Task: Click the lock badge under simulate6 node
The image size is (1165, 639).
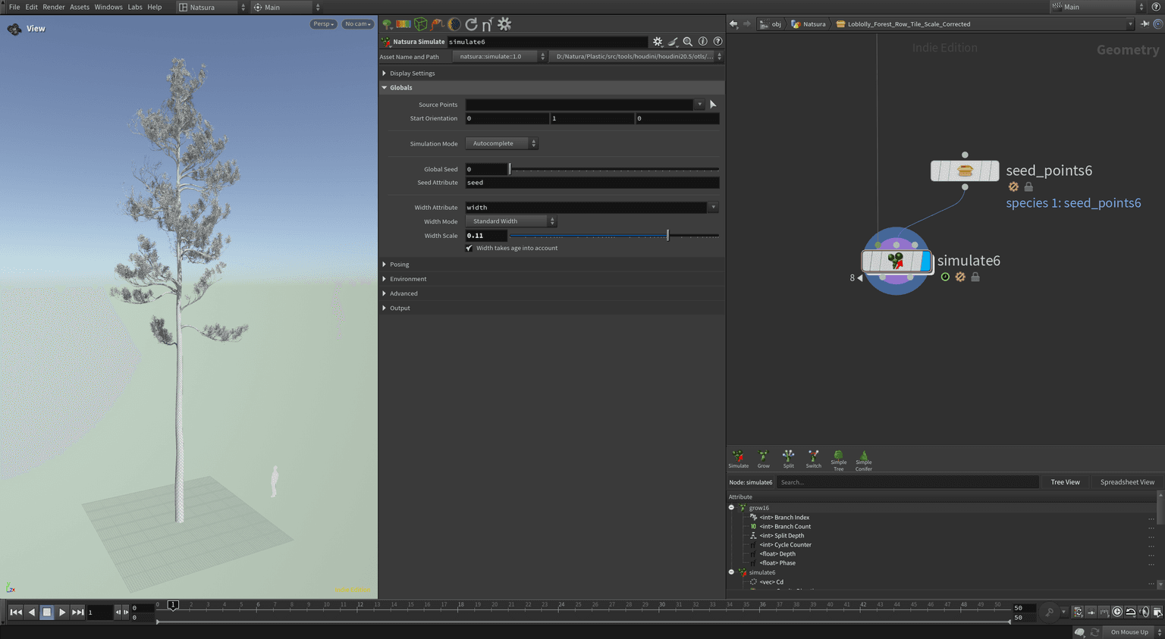Action: point(975,277)
